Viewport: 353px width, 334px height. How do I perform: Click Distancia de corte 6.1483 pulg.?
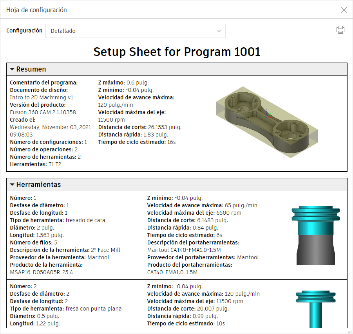pos(188,220)
